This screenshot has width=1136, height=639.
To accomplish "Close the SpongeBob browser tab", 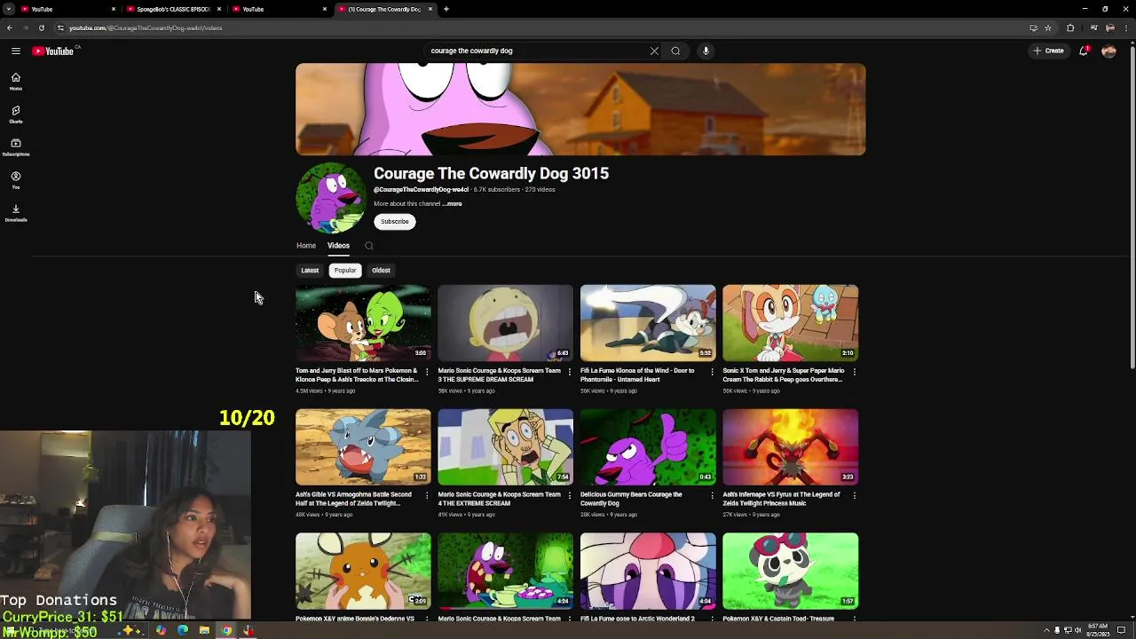I will (x=218, y=9).
